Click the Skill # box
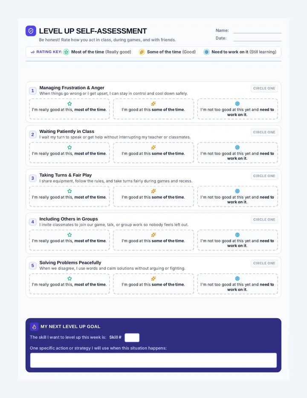 132,338
